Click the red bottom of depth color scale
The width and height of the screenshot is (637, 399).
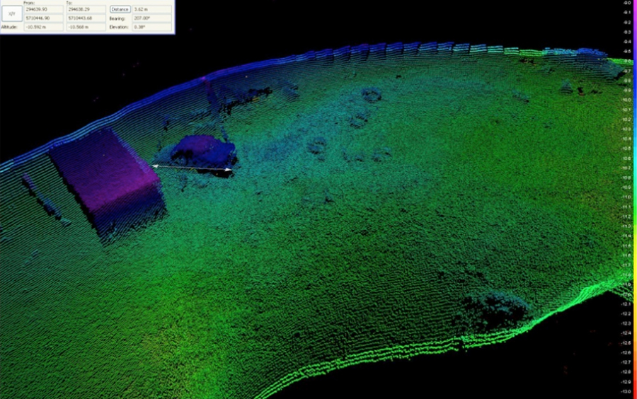[634, 389]
